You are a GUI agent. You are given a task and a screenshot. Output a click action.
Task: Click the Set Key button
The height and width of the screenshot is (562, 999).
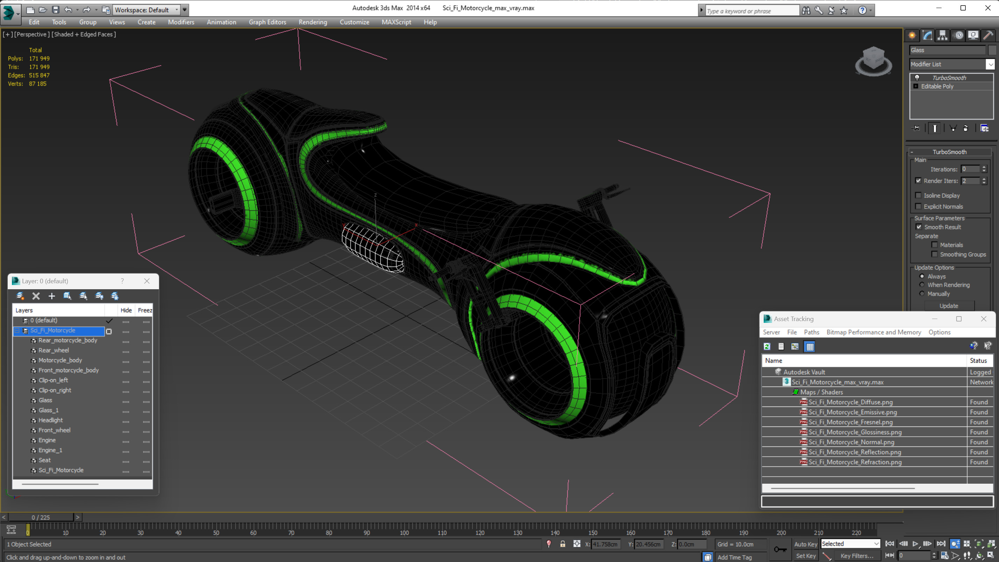805,556
